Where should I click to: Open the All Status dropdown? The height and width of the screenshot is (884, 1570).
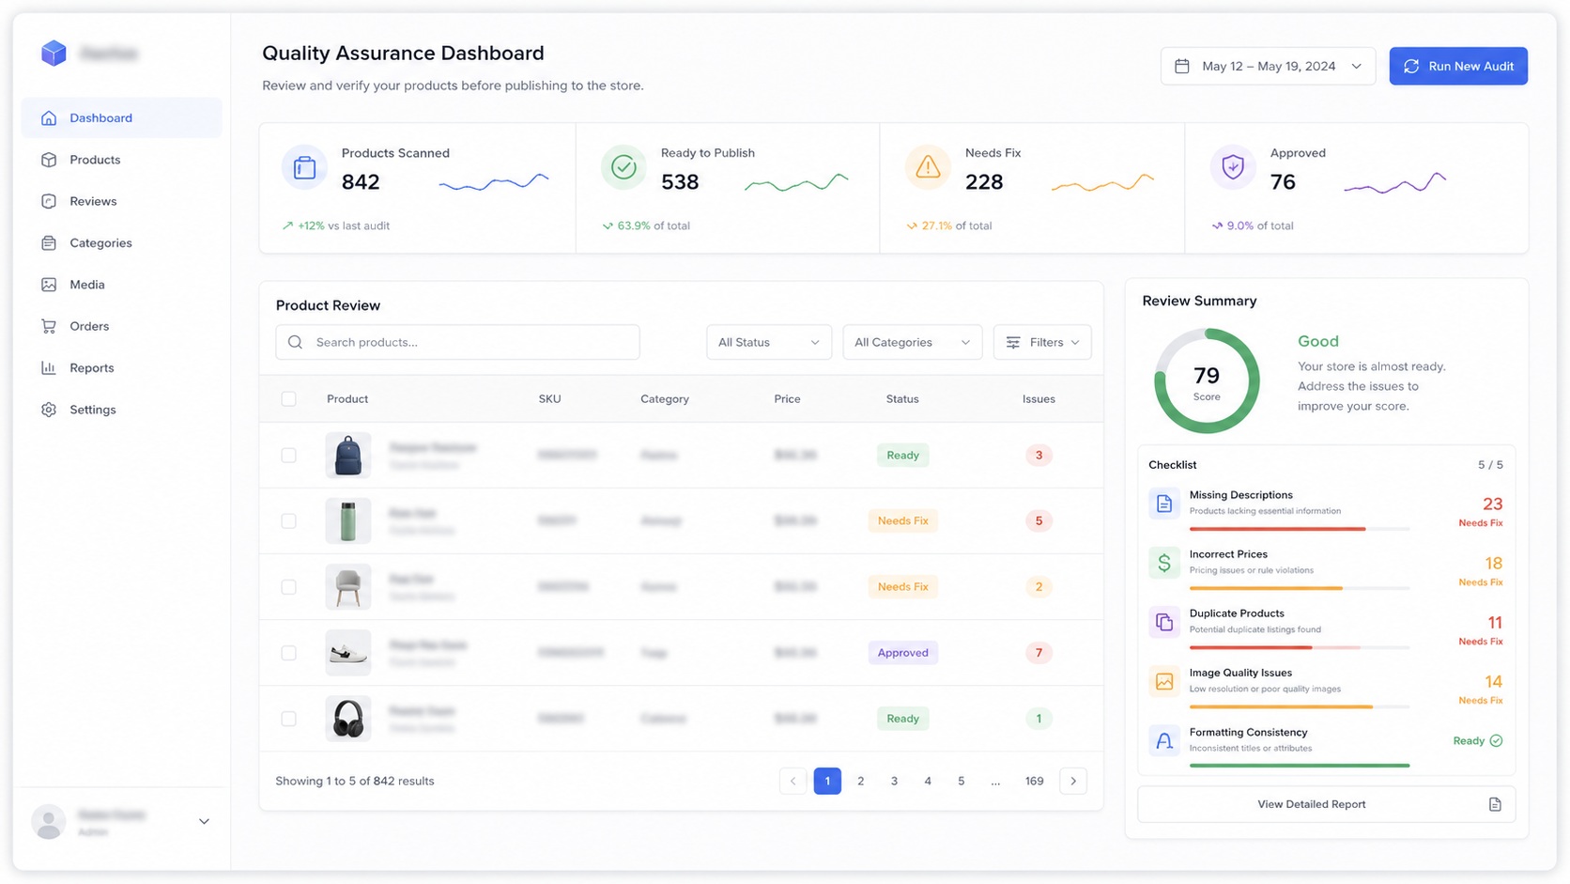coord(768,342)
